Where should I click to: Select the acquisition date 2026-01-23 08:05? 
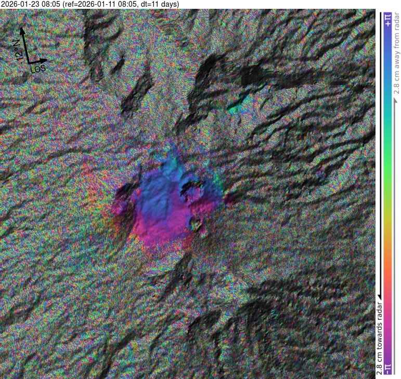30,4
